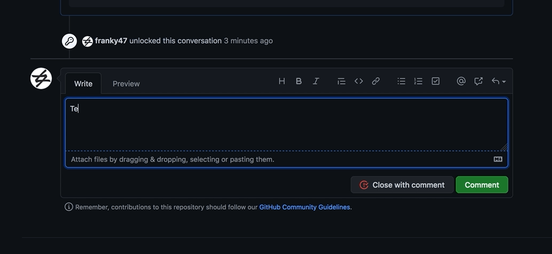Insert a quote block
Viewport: 552px width, 254px height.
pos(341,81)
